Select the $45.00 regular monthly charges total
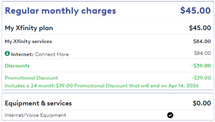The width and height of the screenshot is (215, 122). (x=195, y=10)
